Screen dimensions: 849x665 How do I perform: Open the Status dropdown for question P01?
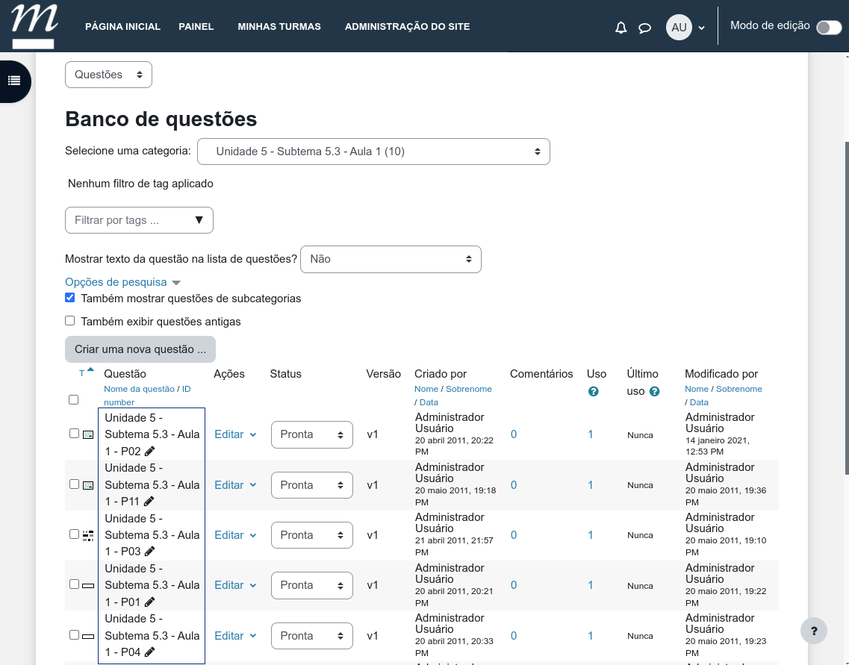(x=311, y=585)
